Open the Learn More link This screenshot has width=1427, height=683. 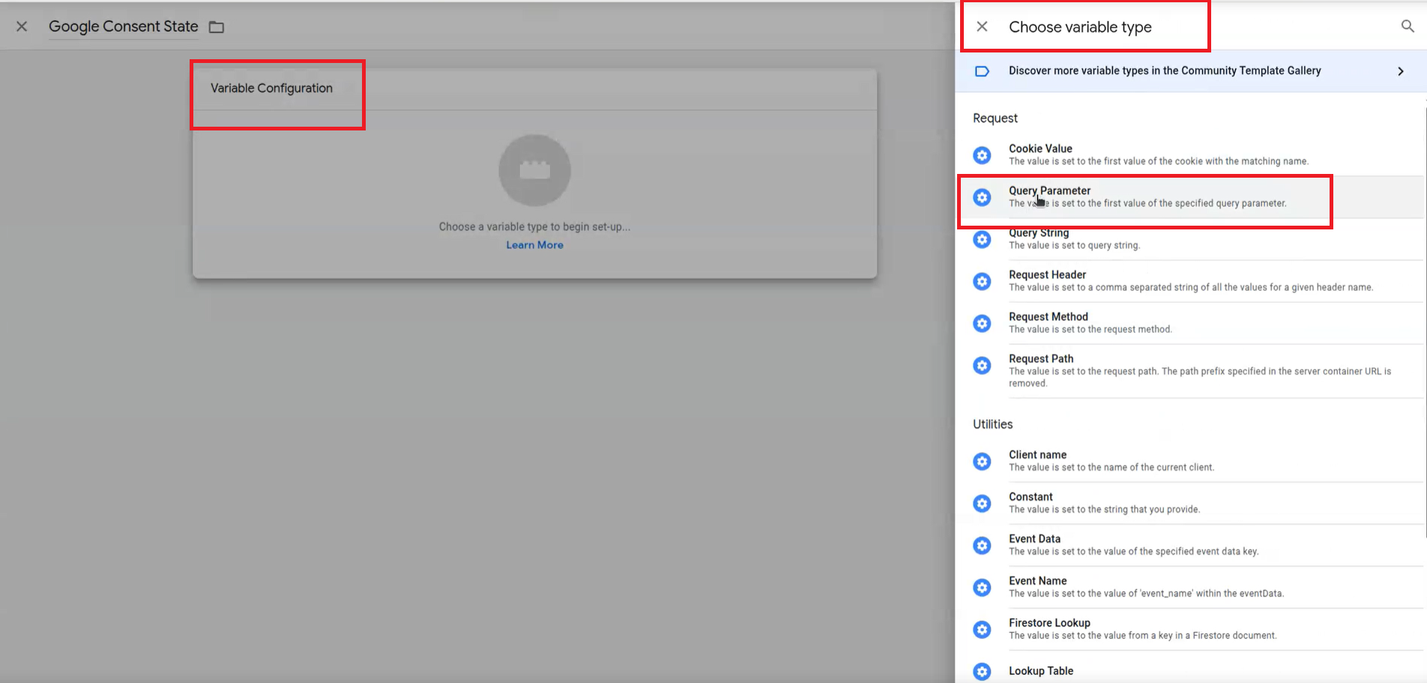pos(534,245)
